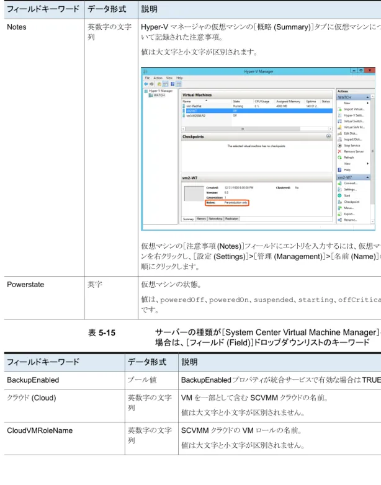The width and height of the screenshot is (381, 485).
Task: Click Import Virtual Machine action
Action: pos(351,109)
